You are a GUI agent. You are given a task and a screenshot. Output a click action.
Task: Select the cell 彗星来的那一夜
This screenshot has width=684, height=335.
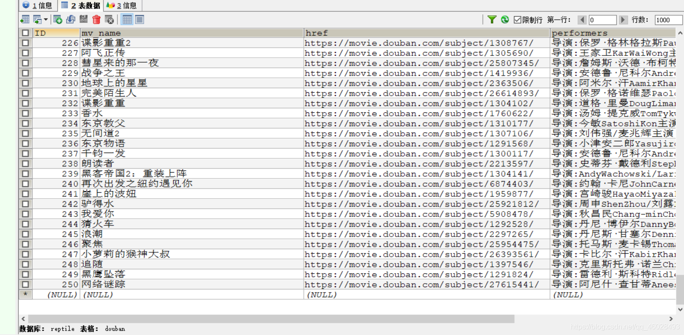pos(192,63)
